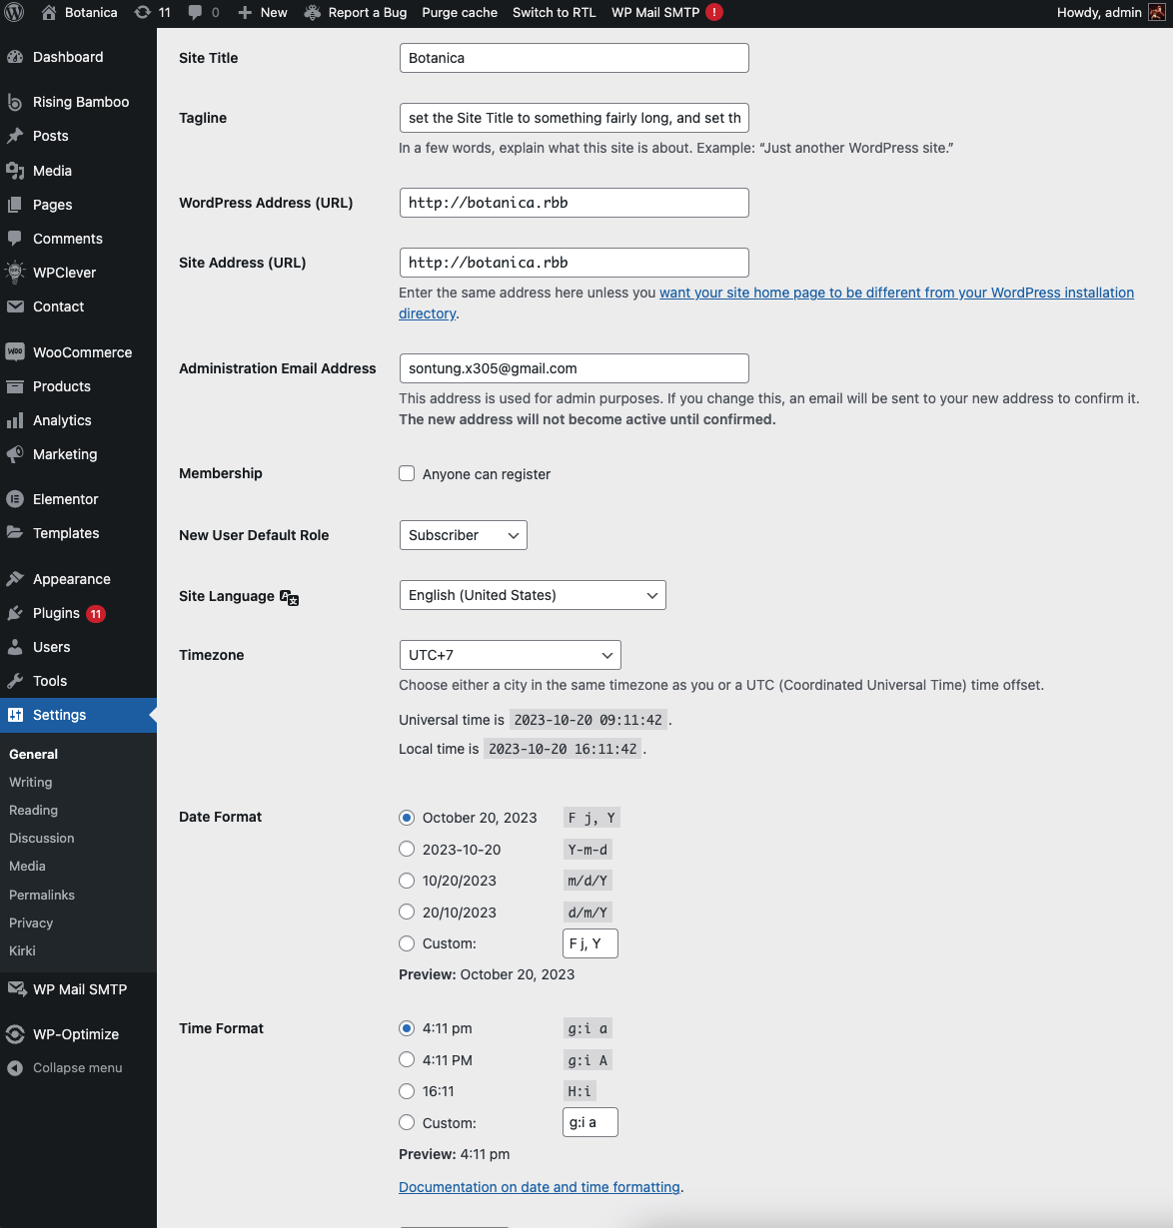Click the Analytics bar chart icon
The image size is (1173, 1228).
coord(15,420)
